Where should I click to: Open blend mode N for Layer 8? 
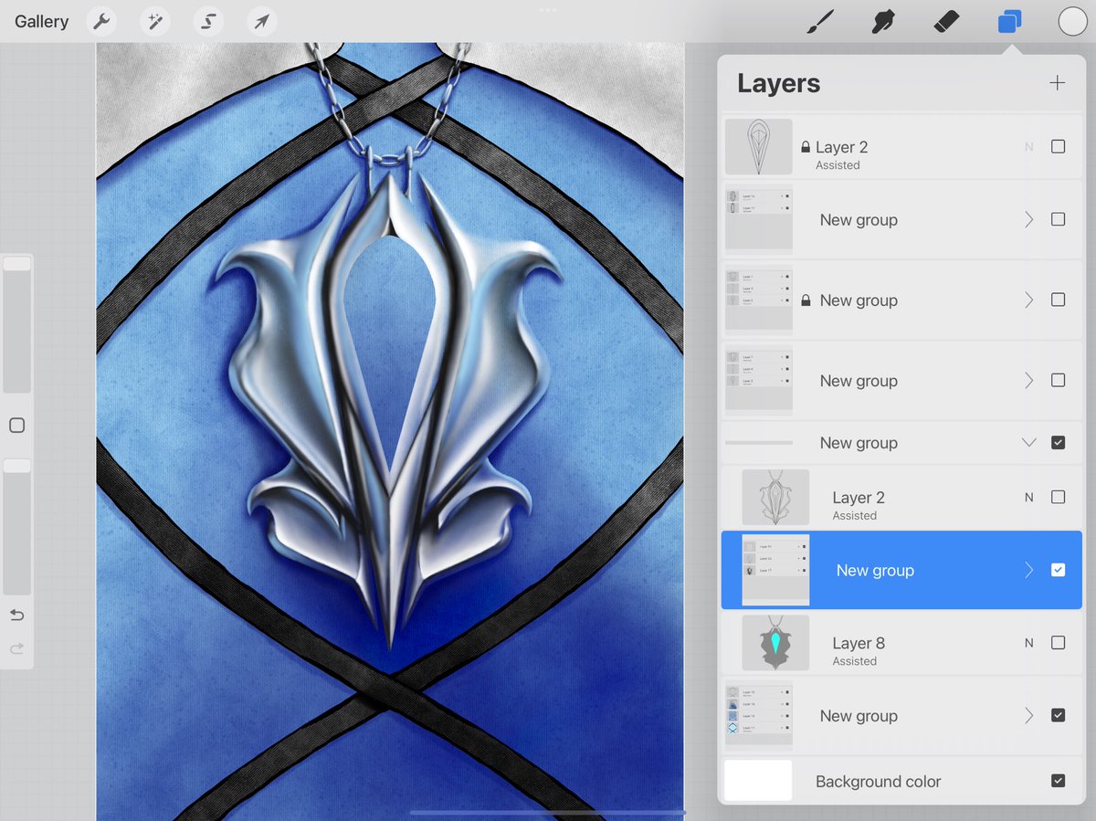coord(1029,643)
